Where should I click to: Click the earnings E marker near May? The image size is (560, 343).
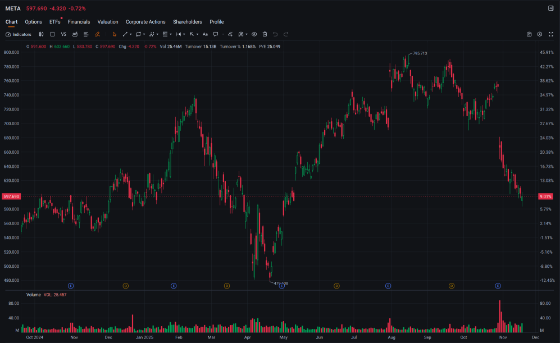point(282,286)
